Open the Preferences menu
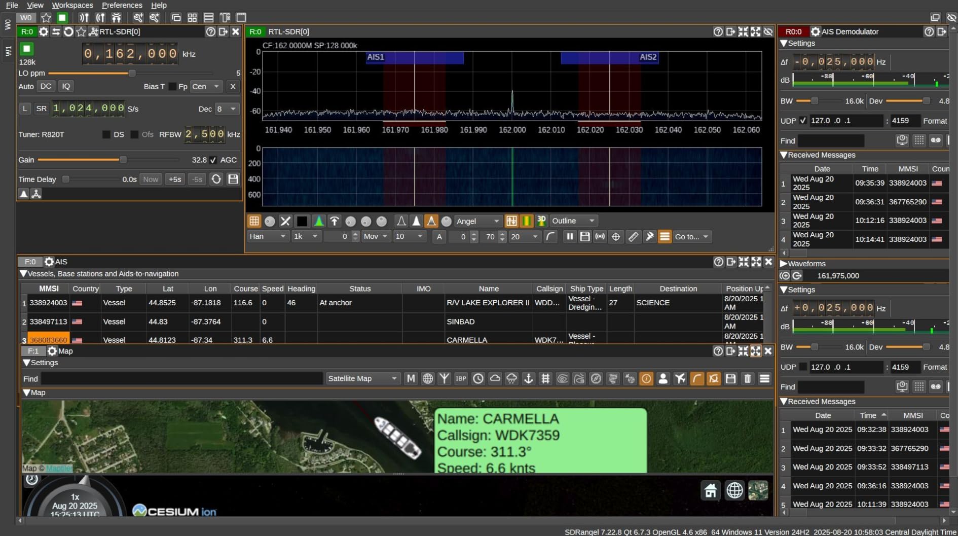 click(122, 5)
